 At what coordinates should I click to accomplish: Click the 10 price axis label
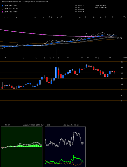click(x=122, y=84)
